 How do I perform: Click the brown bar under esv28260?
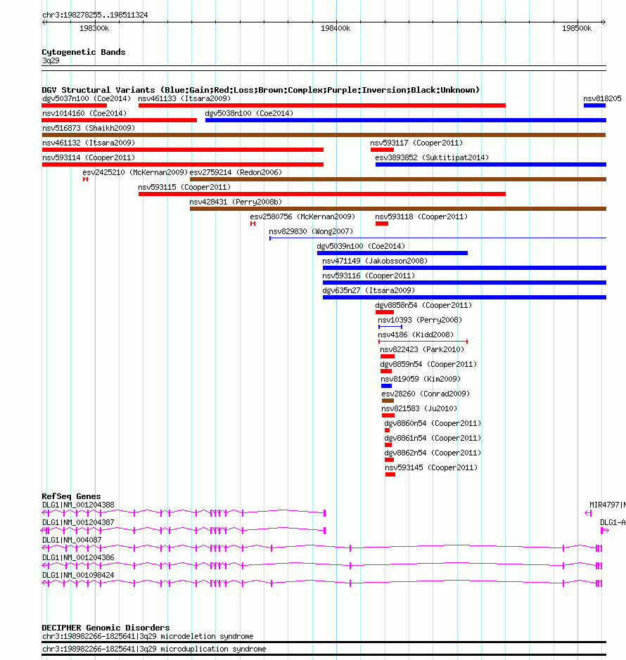pos(388,401)
